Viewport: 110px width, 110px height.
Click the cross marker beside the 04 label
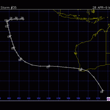click(x=10, y=35)
